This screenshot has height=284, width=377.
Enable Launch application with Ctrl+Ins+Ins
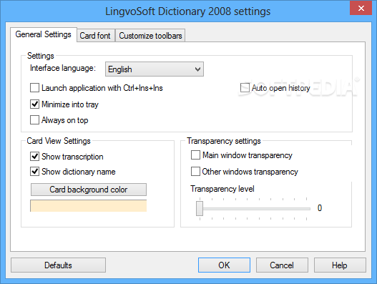[x=34, y=88]
